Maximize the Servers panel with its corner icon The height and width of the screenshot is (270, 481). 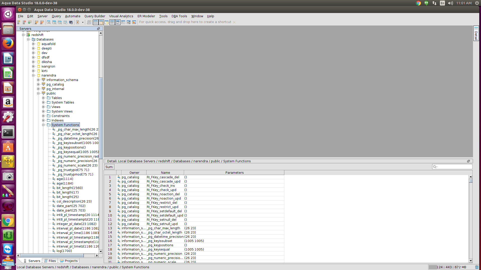coord(98,29)
